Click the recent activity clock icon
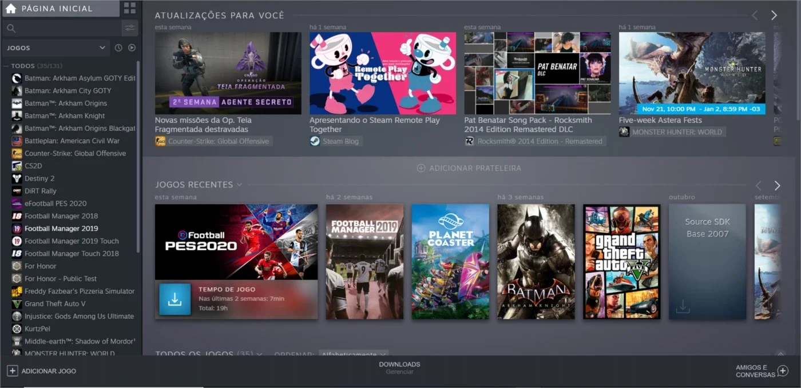This screenshot has width=801, height=388. point(118,48)
